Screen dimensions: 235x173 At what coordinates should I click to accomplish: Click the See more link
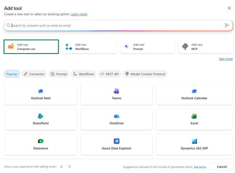click(226, 59)
